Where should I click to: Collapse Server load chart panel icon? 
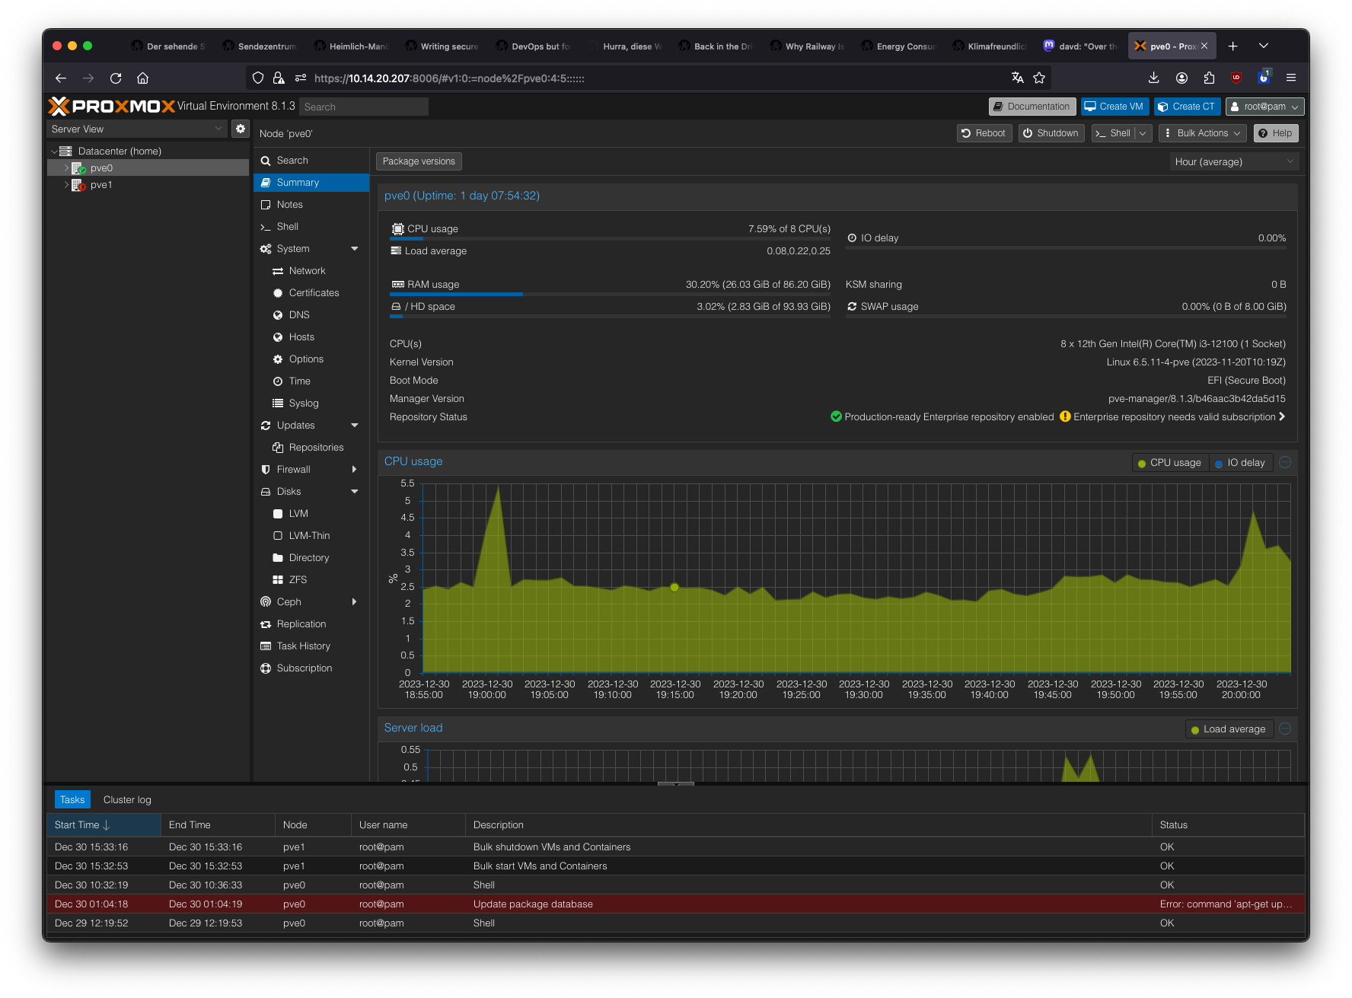[1285, 729]
